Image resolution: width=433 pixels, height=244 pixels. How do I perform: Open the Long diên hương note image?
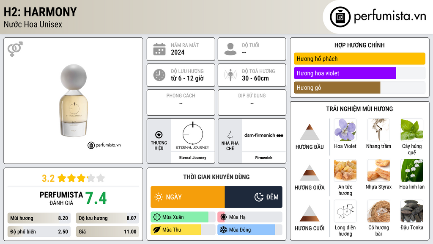coord(345,211)
